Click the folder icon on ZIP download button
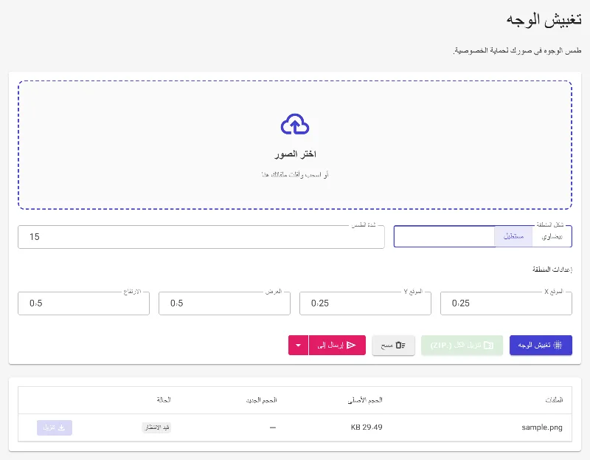The image size is (590, 460). [488, 345]
